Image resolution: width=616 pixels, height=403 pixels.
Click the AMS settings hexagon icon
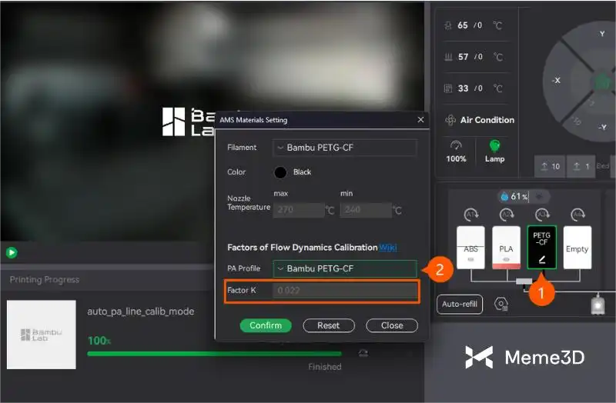pos(501,305)
